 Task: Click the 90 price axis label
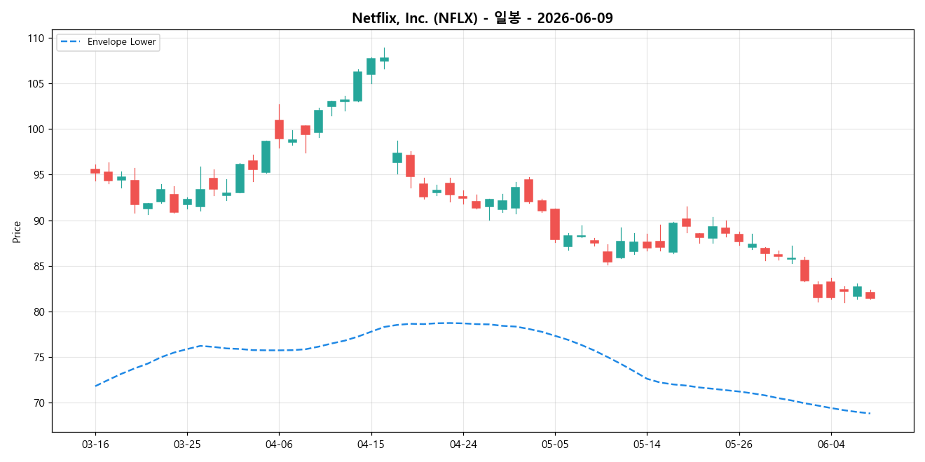[x=39, y=220]
